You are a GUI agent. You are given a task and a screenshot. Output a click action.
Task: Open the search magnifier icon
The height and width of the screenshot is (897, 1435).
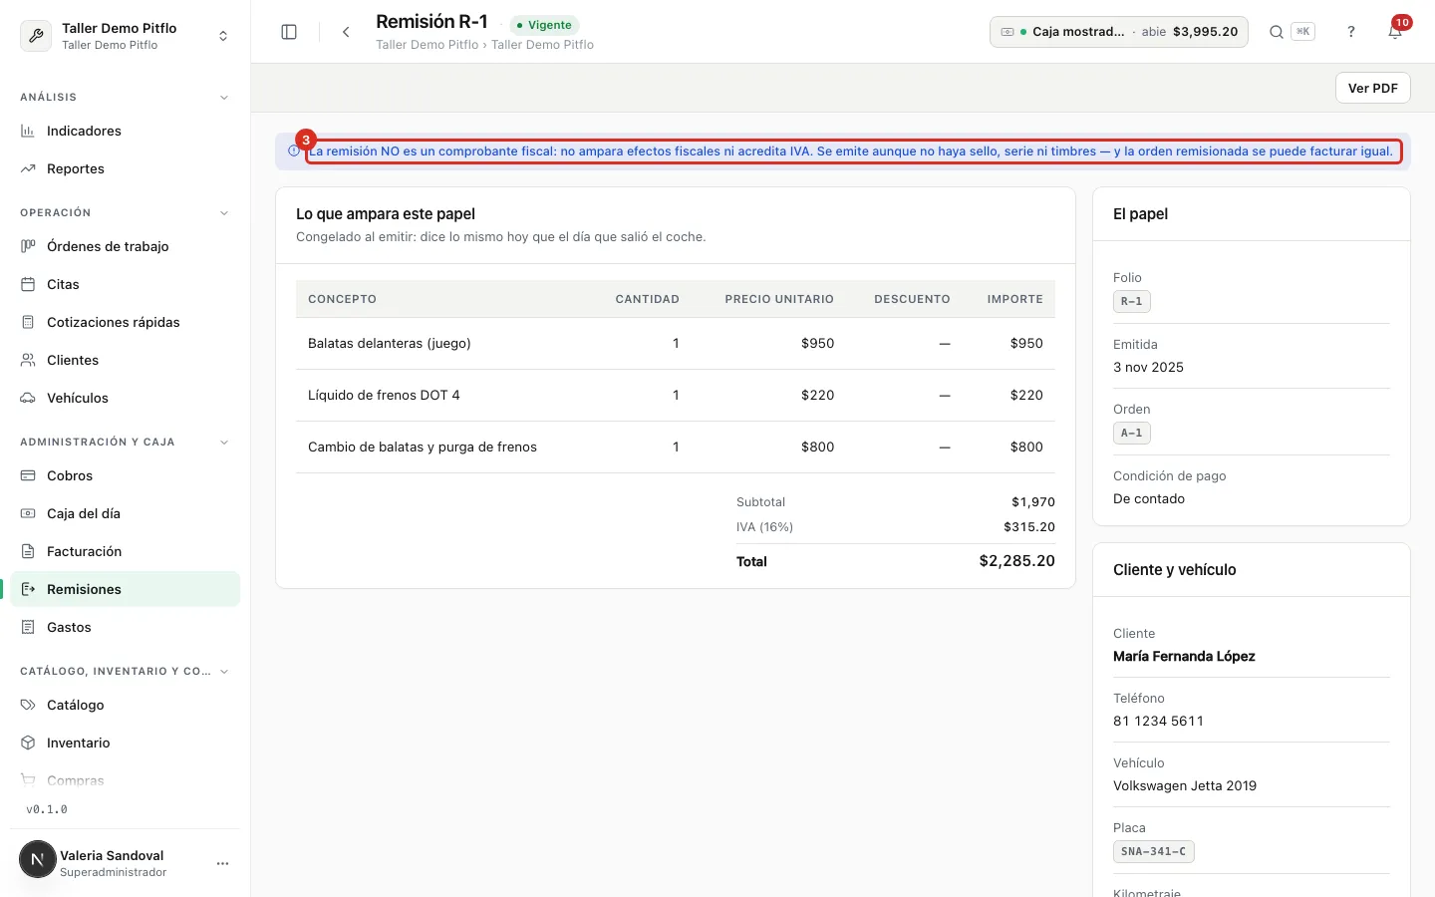click(1276, 32)
